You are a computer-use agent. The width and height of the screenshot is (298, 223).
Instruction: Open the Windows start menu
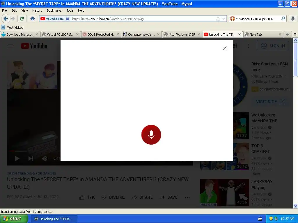pos(13,219)
